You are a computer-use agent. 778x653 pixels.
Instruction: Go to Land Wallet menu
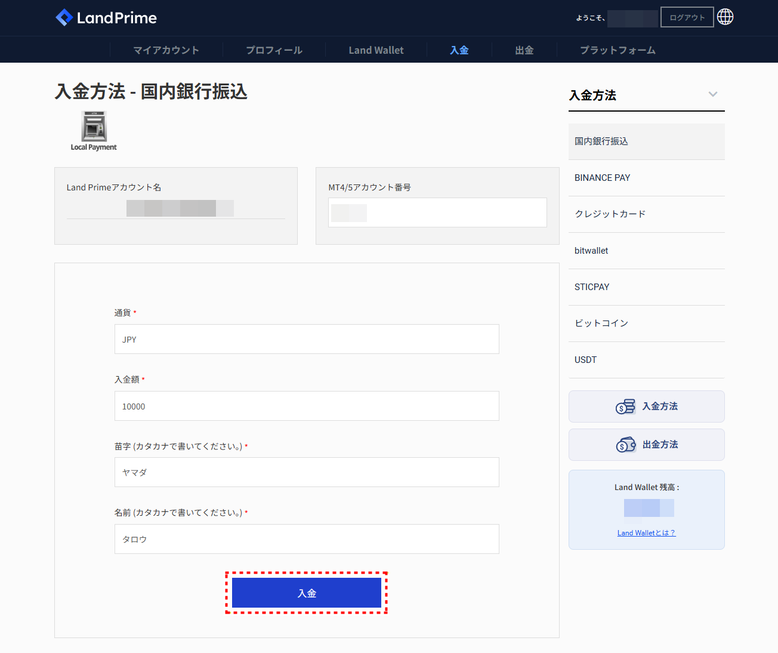tap(376, 50)
